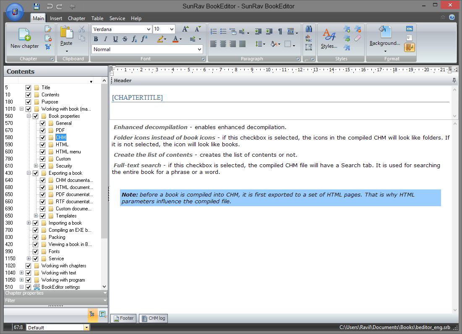Click the HTML format icon
This screenshot has height=334, width=462.
click(x=409, y=28)
